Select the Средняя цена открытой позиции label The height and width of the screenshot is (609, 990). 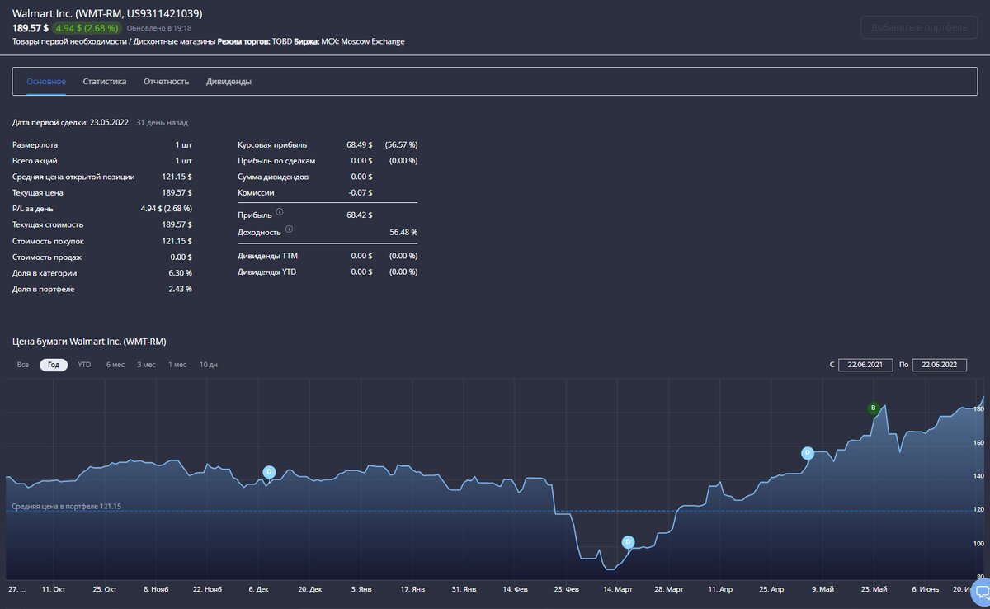pyautogui.click(x=73, y=177)
